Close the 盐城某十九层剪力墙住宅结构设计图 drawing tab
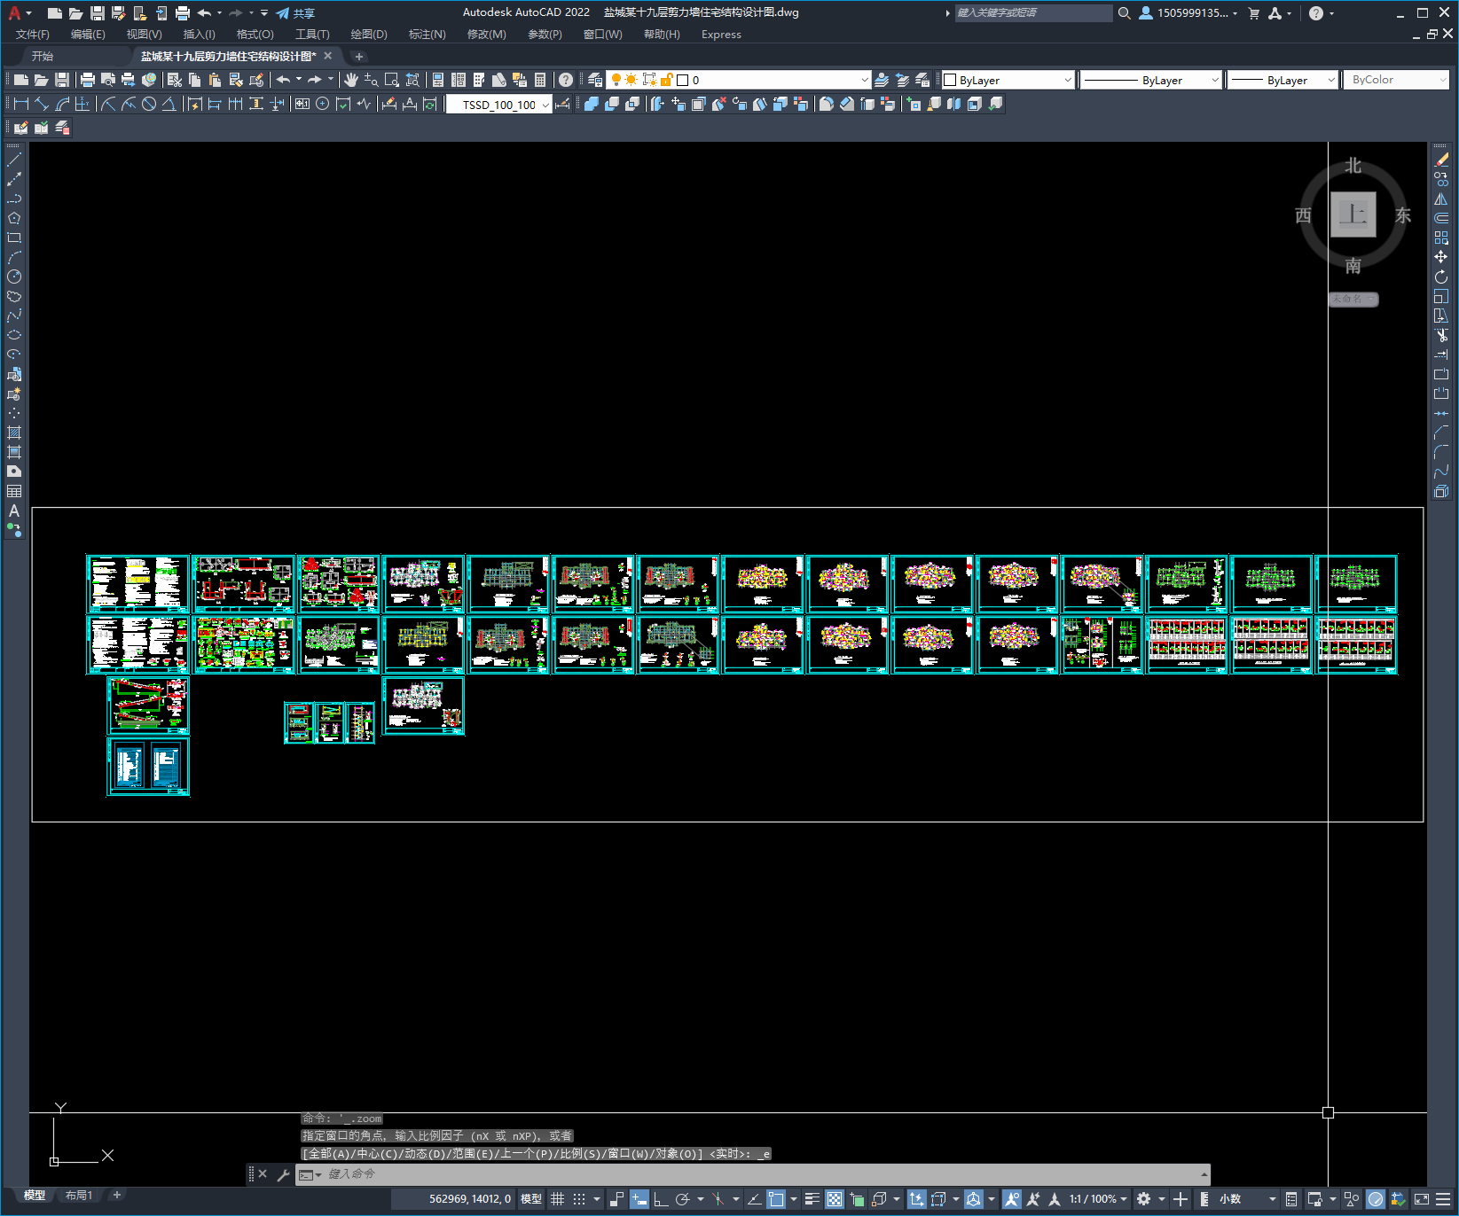The height and width of the screenshot is (1216, 1459). tap(328, 56)
